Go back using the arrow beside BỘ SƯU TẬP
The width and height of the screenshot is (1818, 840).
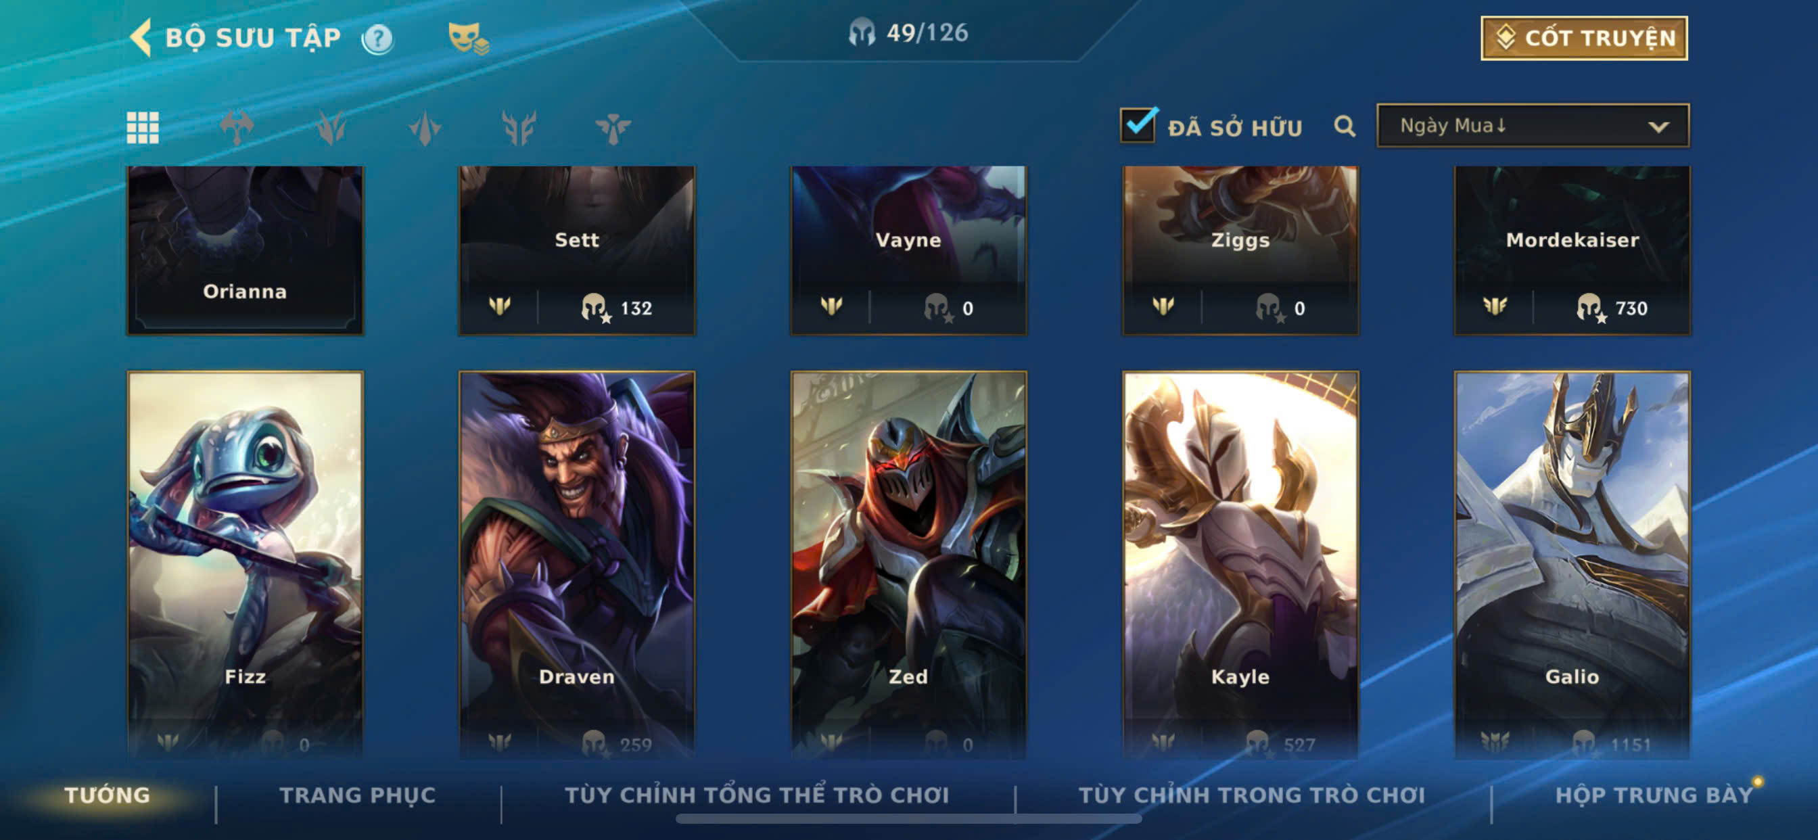[141, 37]
